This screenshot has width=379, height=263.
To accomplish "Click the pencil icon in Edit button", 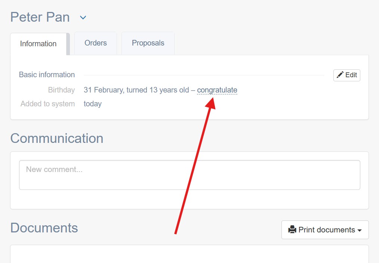I will coord(340,75).
